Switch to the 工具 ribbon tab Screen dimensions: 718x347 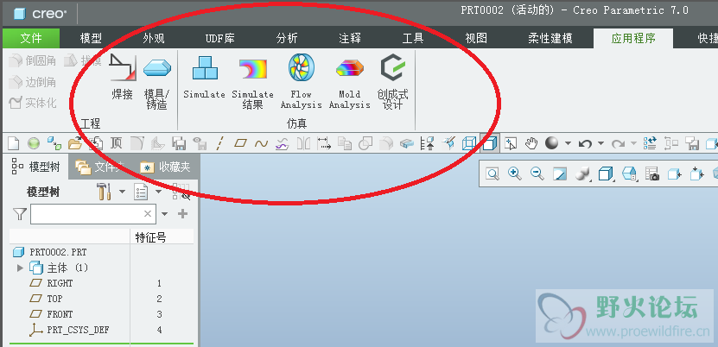click(413, 38)
